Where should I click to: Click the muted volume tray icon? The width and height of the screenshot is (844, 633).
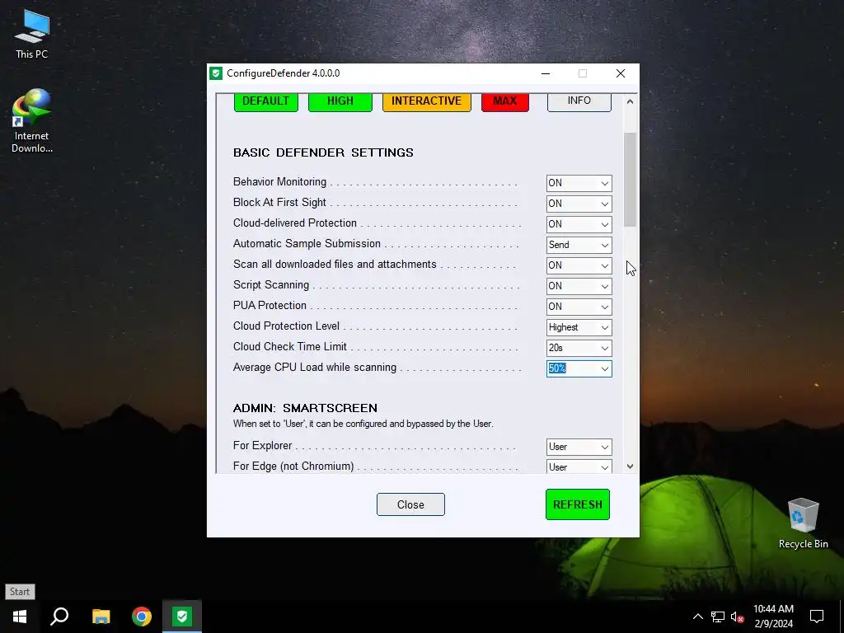click(x=738, y=617)
